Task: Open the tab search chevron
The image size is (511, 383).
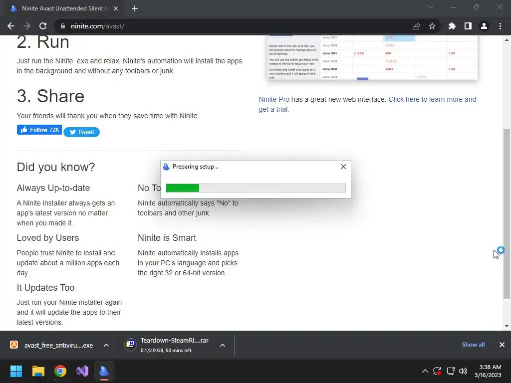Action: [431, 7]
